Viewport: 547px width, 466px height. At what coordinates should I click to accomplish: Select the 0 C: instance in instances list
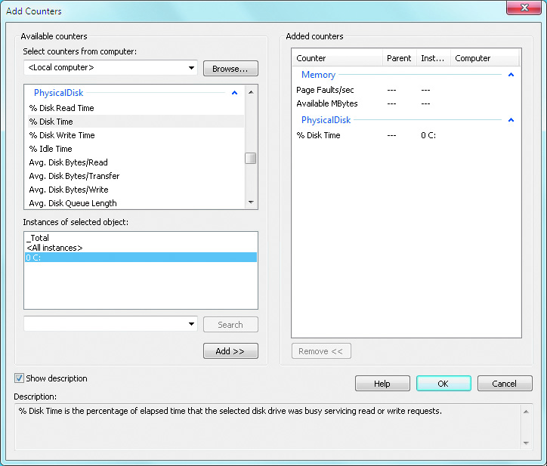tap(141, 258)
